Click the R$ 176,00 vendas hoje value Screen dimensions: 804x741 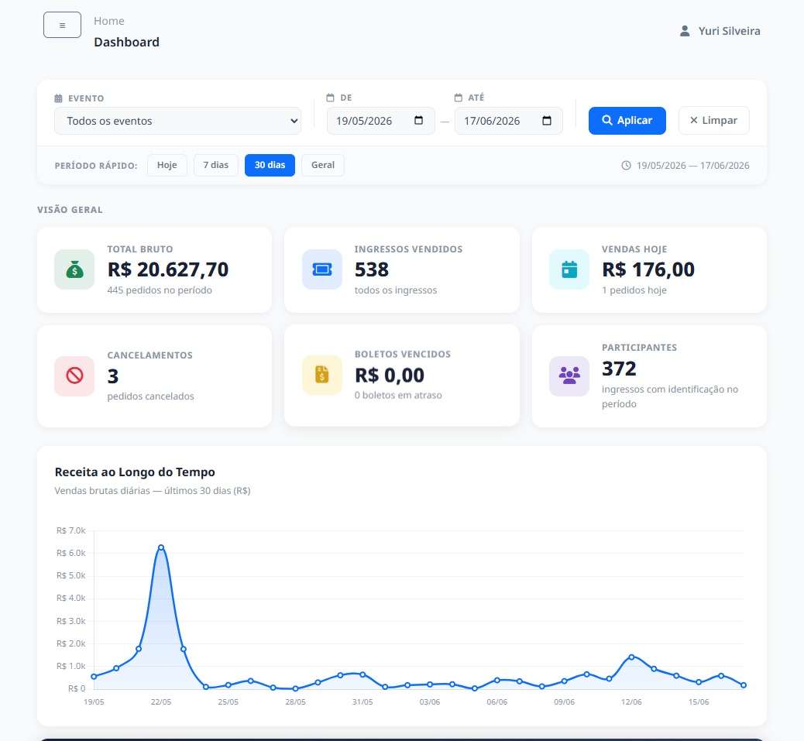coord(648,269)
